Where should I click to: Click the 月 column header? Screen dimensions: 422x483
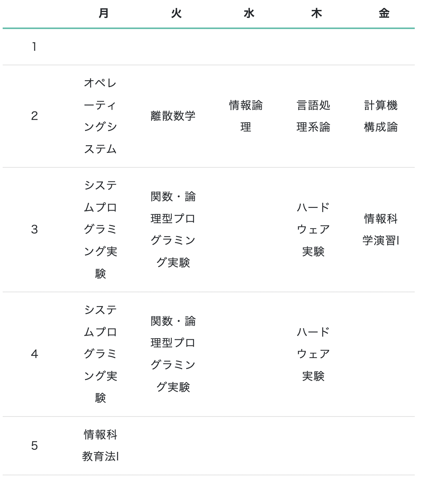(103, 14)
